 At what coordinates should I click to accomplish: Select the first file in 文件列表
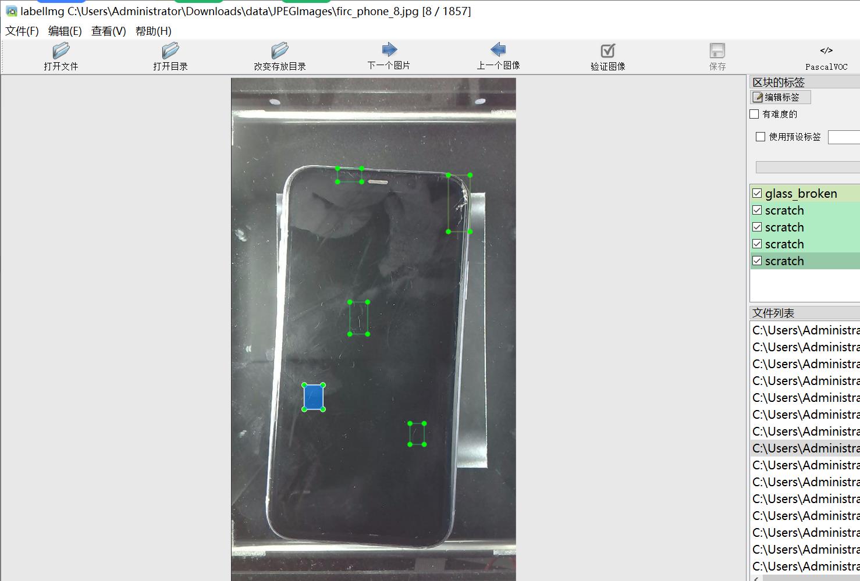point(805,330)
